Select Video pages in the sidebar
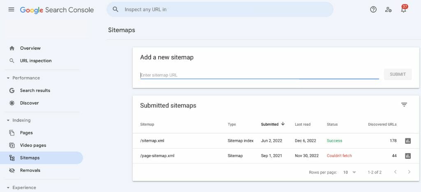 pyautogui.click(x=33, y=145)
